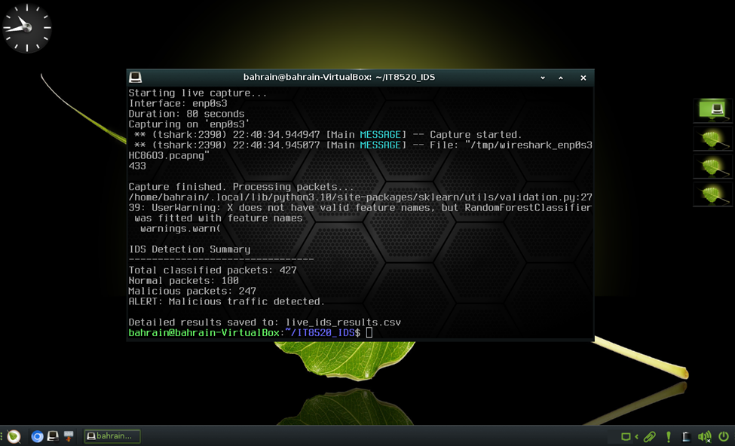Switch to the bahrain terminal taskbar entry

(x=112, y=436)
